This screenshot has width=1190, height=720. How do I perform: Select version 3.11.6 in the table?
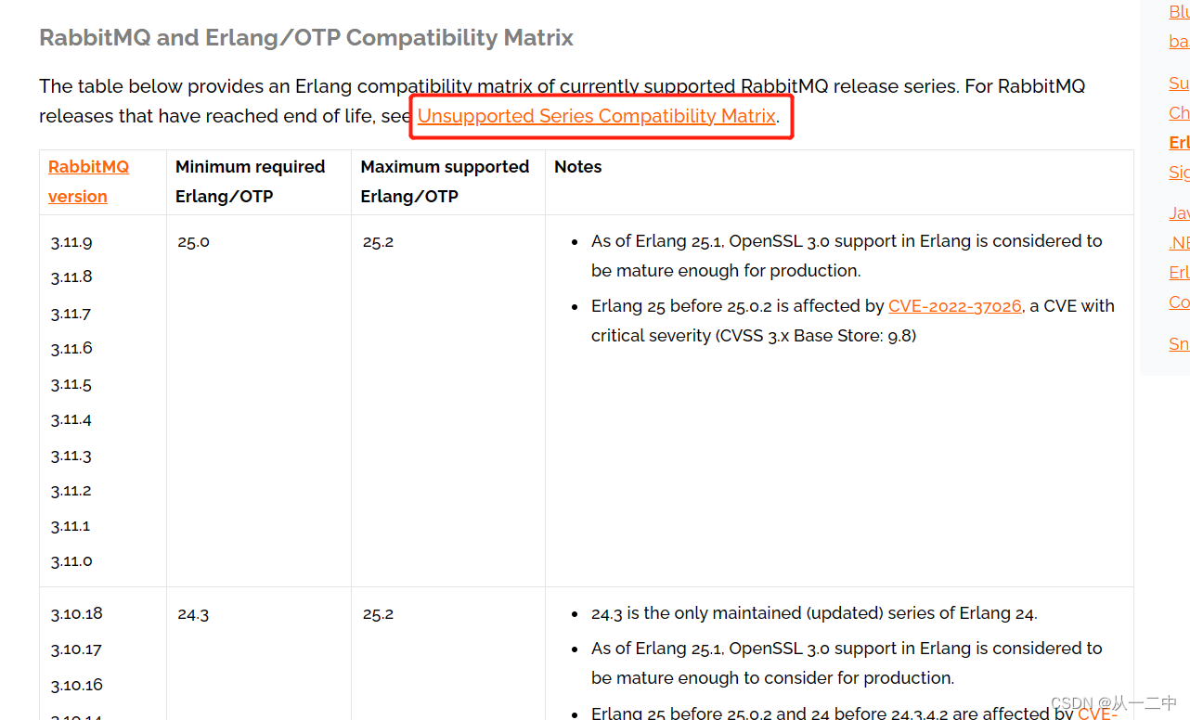click(x=71, y=348)
